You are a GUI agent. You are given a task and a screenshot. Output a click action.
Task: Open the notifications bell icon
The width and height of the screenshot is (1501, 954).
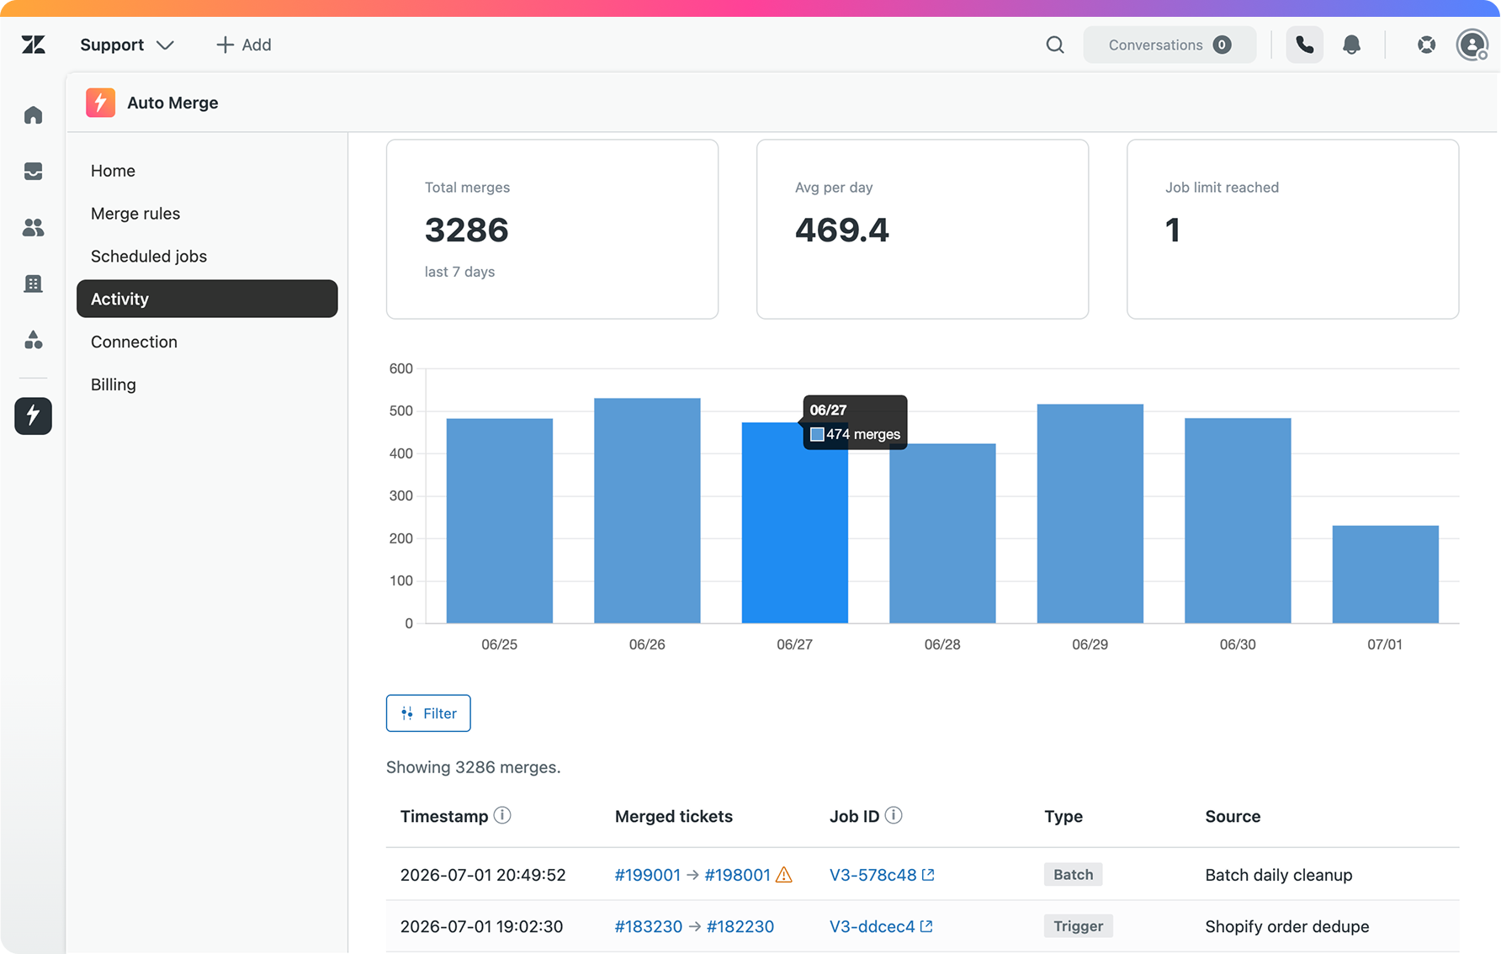(x=1351, y=45)
